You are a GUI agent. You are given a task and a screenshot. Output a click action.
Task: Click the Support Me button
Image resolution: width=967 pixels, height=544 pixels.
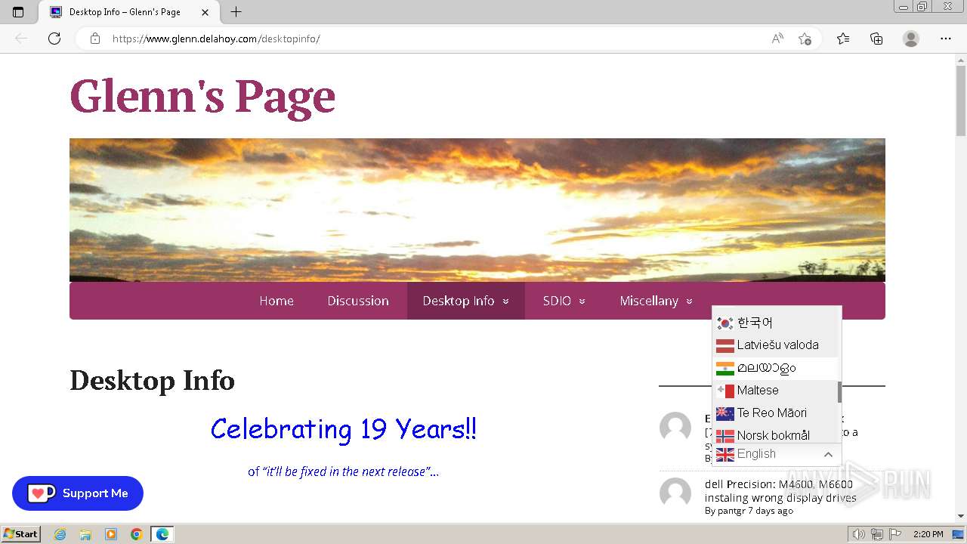pyautogui.click(x=78, y=493)
